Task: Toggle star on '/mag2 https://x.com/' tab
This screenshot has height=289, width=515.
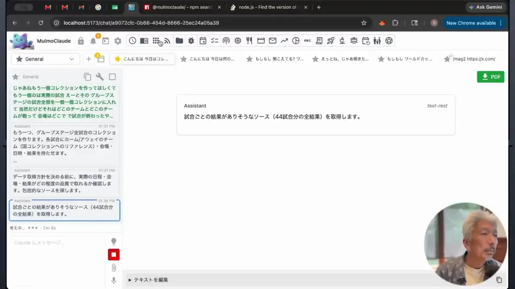Action: 447,59
